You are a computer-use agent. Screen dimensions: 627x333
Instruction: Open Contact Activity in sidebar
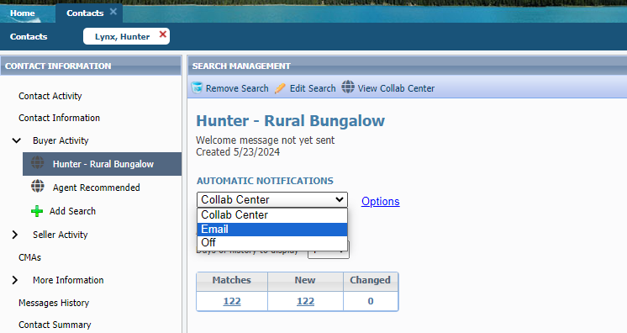point(50,96)
